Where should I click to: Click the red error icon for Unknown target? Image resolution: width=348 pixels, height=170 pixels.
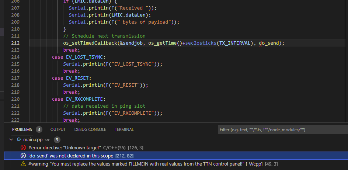23,148
